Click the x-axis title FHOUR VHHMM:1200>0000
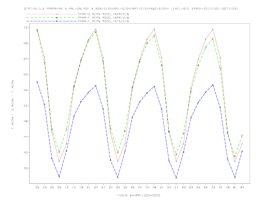Image resolution: width=264 pixels, height=204 pixels. (139, 195)
